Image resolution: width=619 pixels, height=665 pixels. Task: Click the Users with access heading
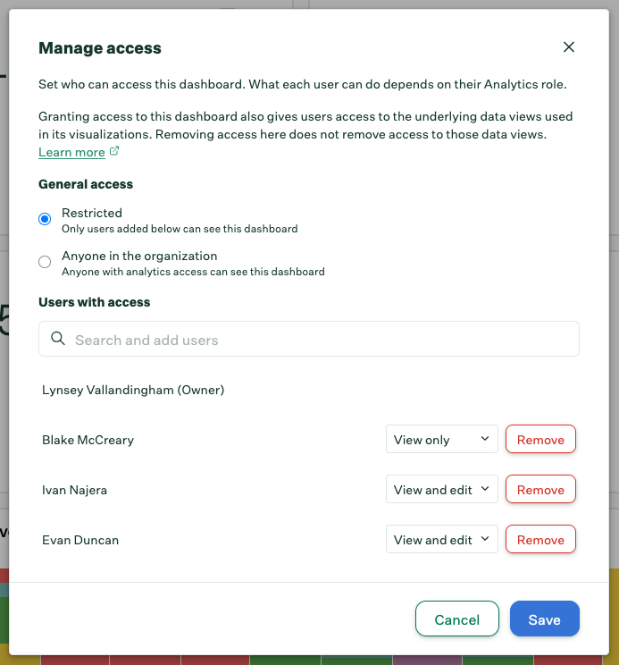(x=95, y=302)
